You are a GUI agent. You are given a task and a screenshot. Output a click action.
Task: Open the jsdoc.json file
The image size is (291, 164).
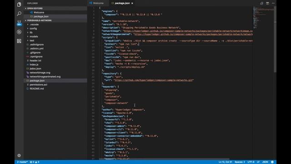tap(55, 69)
